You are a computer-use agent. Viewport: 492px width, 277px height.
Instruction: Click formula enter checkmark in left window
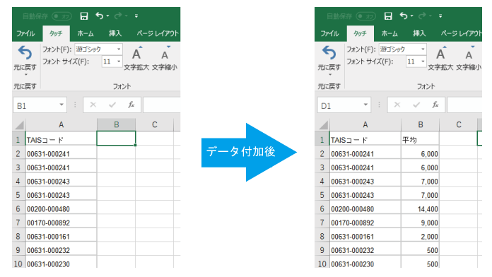(112, 105)
